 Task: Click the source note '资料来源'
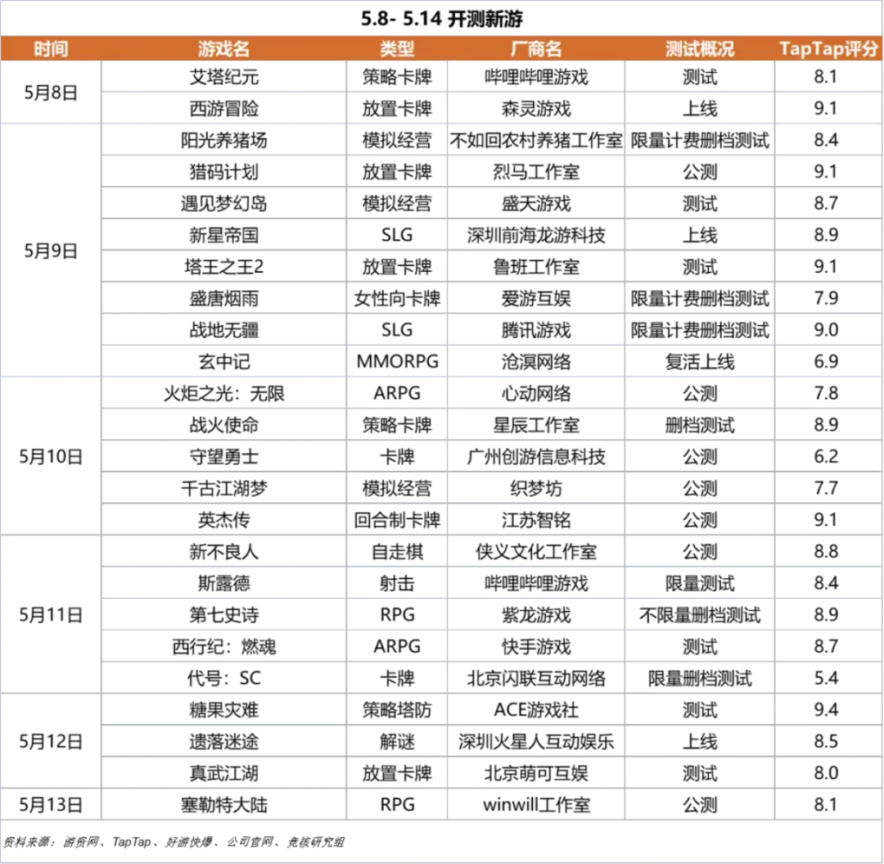click(174, 842)
